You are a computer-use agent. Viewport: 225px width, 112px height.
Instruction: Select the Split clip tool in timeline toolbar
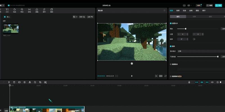click(9, 82)
